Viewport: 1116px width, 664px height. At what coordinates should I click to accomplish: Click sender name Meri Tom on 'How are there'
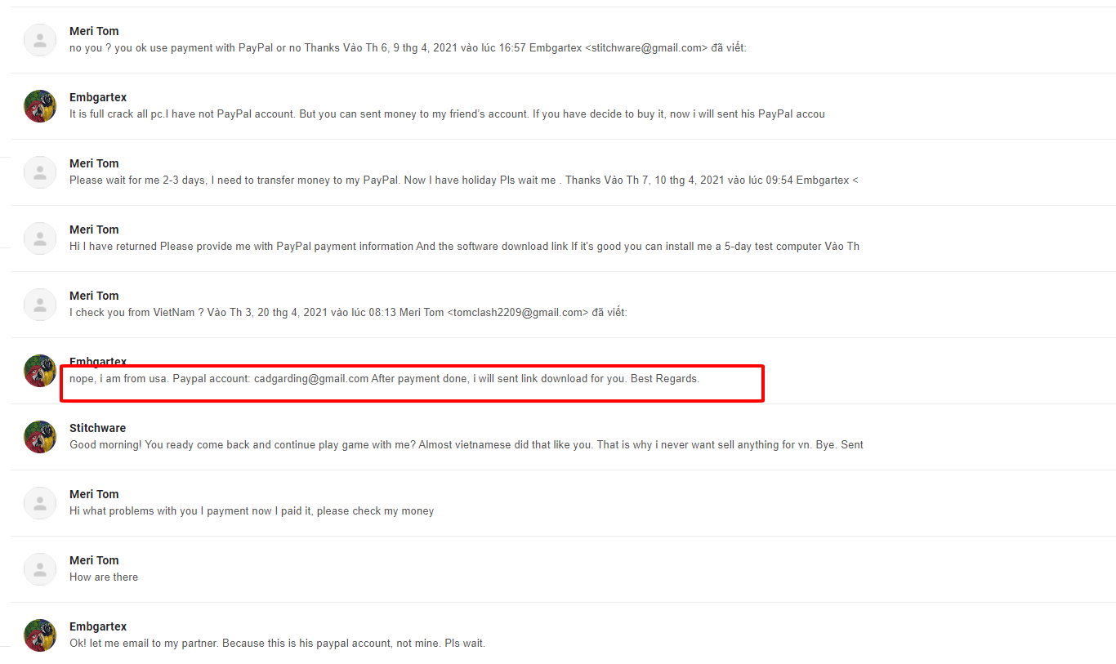94,560
